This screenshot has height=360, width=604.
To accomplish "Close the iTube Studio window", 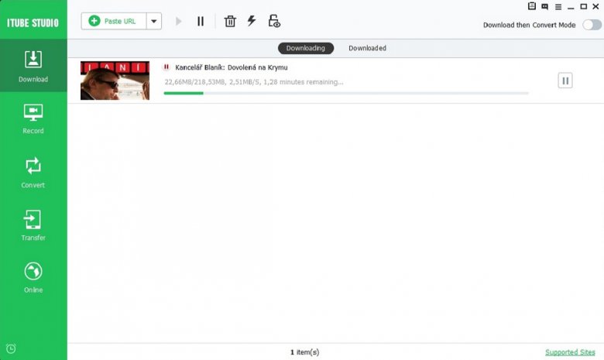I will coord(595,6).
